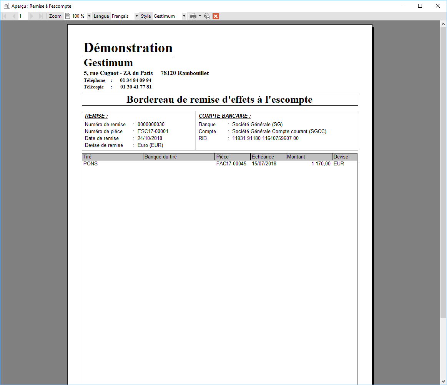Click the Gestimum style combo box
Image resolution: width=447 pixels, height=385 pixels.
click(167, 16)
